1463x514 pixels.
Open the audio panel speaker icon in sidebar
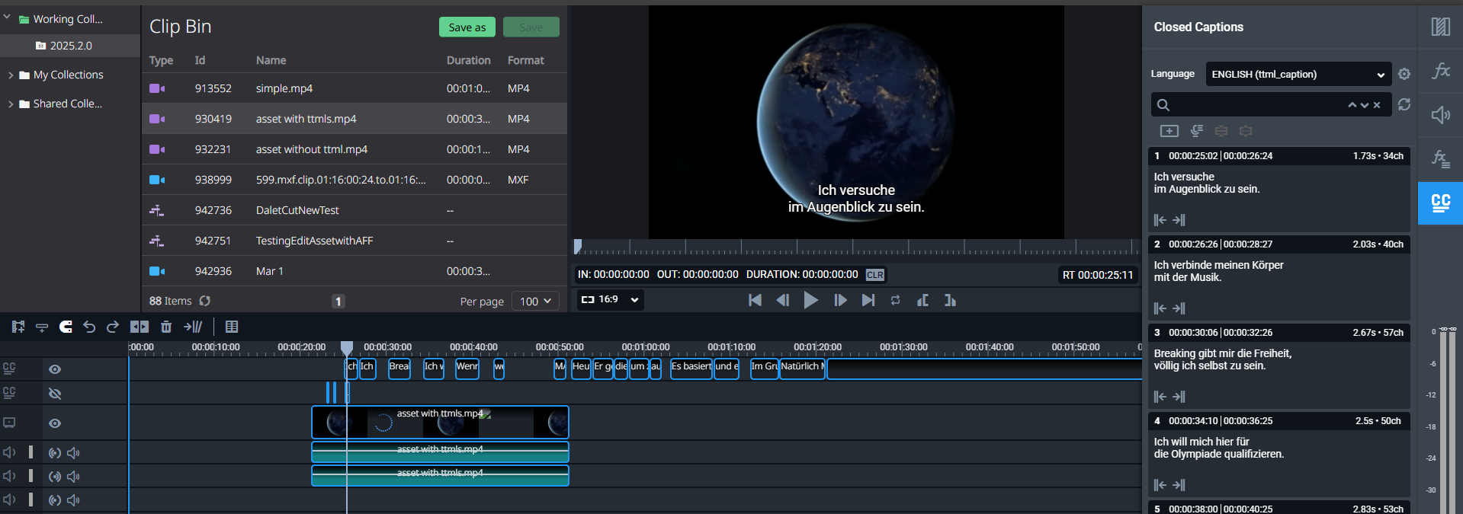coord(1440,115)
